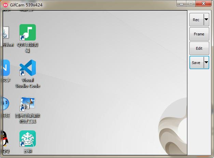The width and height of the screenshot is (214, 158).
Task: Open the Edit window
Action: pyautogui.click(x=199, y=48)
